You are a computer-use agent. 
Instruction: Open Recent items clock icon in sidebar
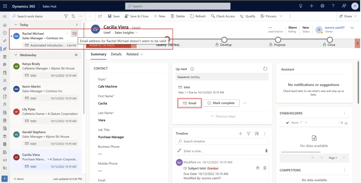coord(5,33)
